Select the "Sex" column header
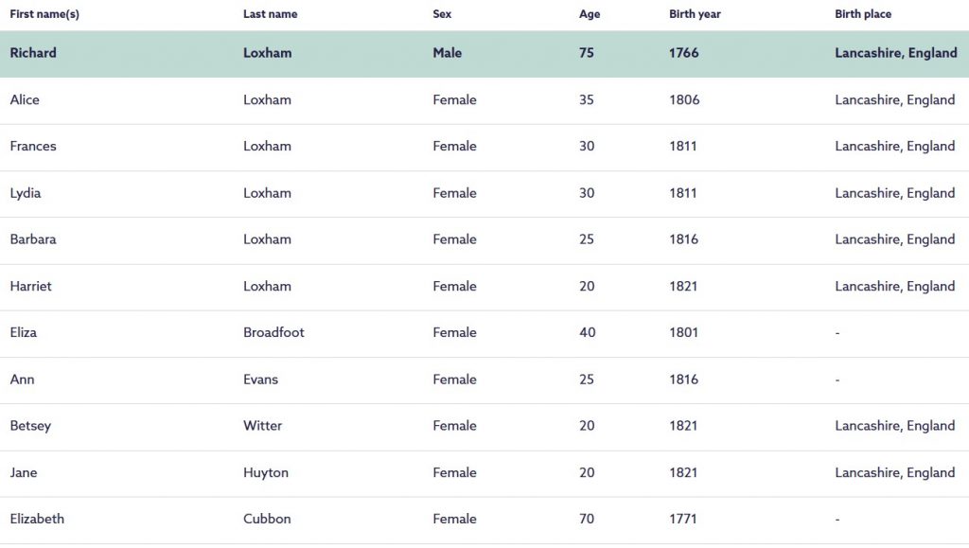Viewport: 969px width, 548px height. tap(442, 14)
